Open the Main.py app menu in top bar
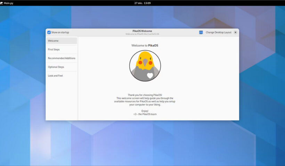The image size is (285, 166). pos(7,3)
